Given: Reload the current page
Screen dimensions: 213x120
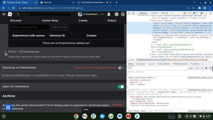Looking at the screenshot, I should click(13, 8).
